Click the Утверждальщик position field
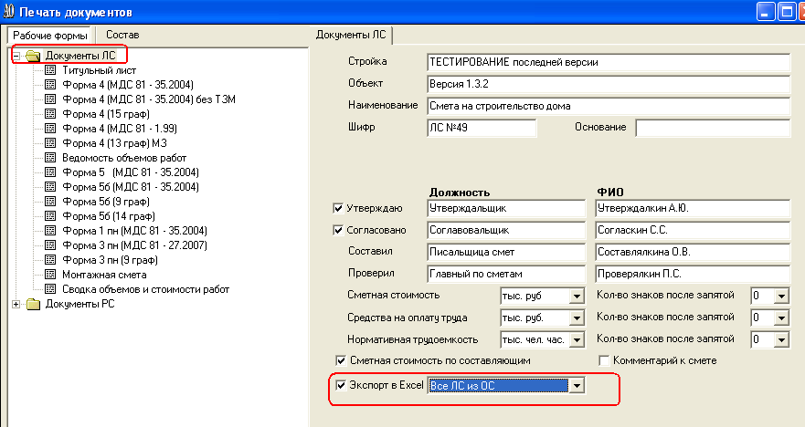Image resolution: width=805 pixels, height=427 pixels. (x=506, y=209)
